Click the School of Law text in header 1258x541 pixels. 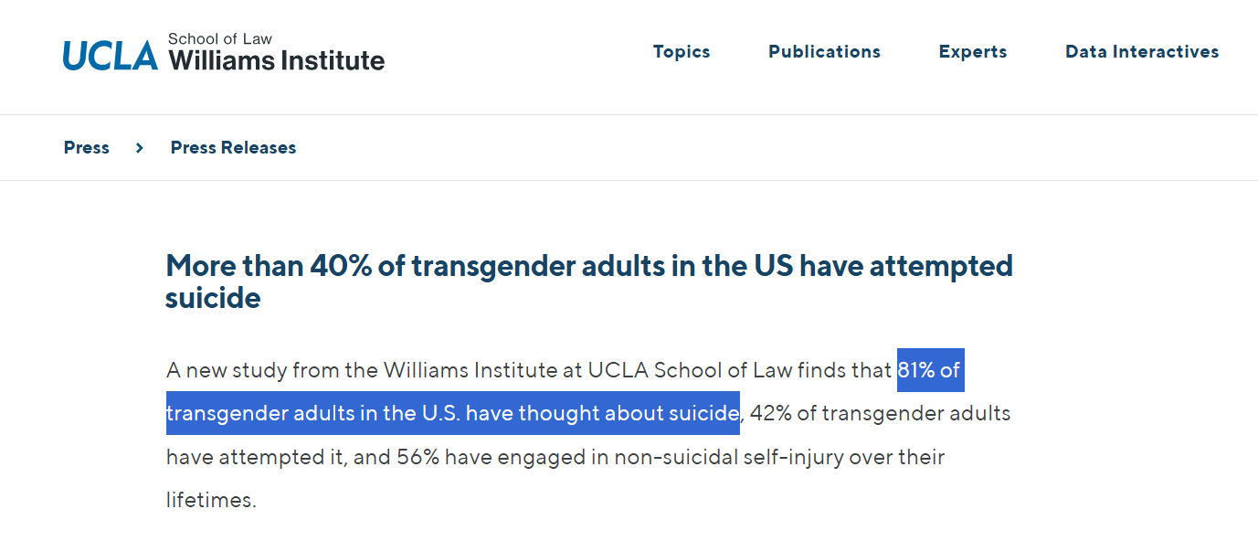pos(219,39)
